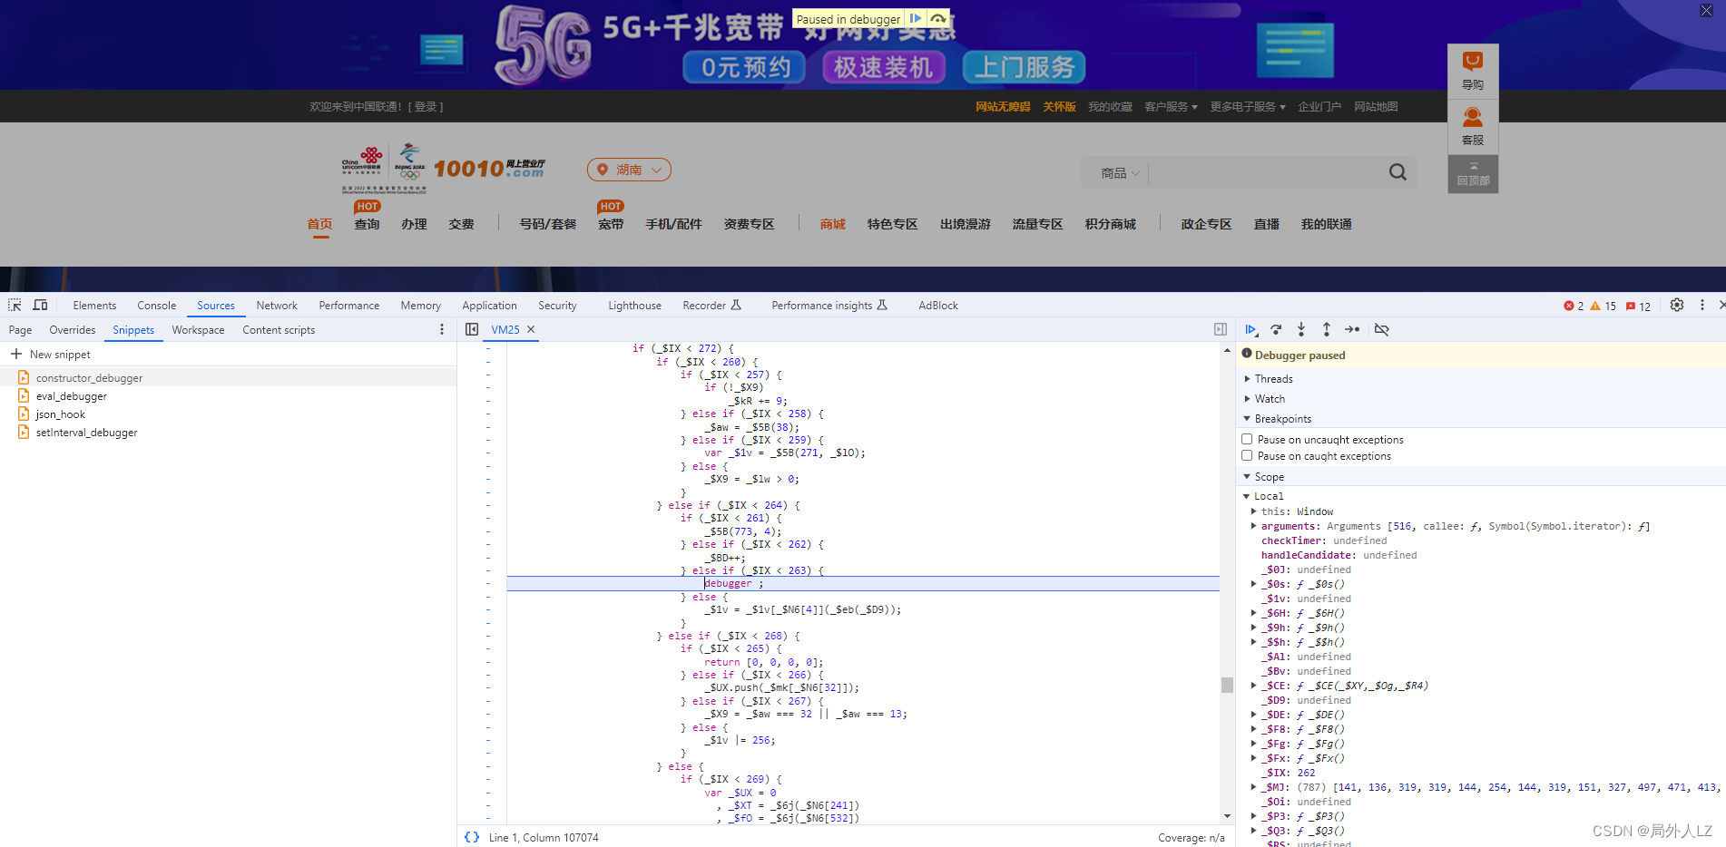This screenshot has height=847, width=1726.
Task: Resume script execution in debugger toolbar
Action: pyautogui.click(x=1250, y=329)
